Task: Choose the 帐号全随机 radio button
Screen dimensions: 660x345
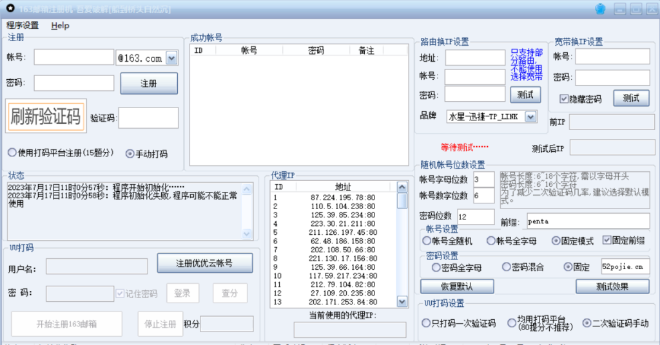Action: (426, 241)
